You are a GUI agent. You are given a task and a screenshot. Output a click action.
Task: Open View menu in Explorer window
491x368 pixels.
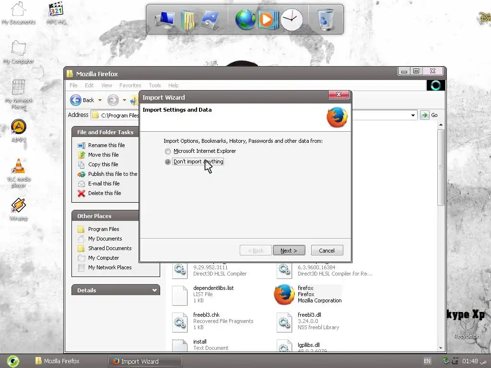click(x=106, y=85)
